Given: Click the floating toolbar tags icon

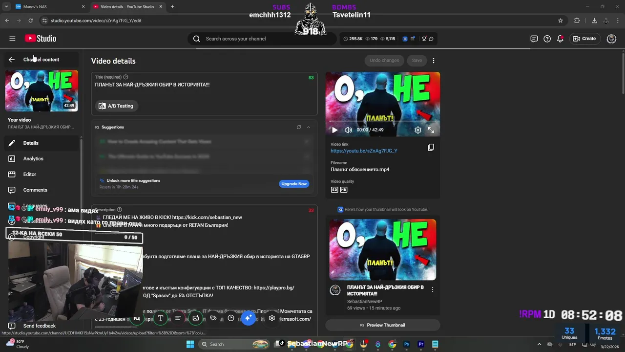Looking at the screenshot, I should point(213,318).
